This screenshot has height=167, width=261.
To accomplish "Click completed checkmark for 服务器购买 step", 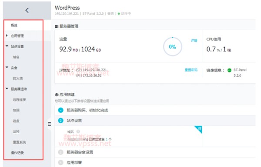I will 61,110.
